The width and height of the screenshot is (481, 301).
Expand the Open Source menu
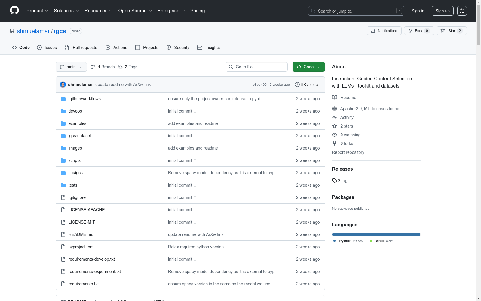[135, 11]
